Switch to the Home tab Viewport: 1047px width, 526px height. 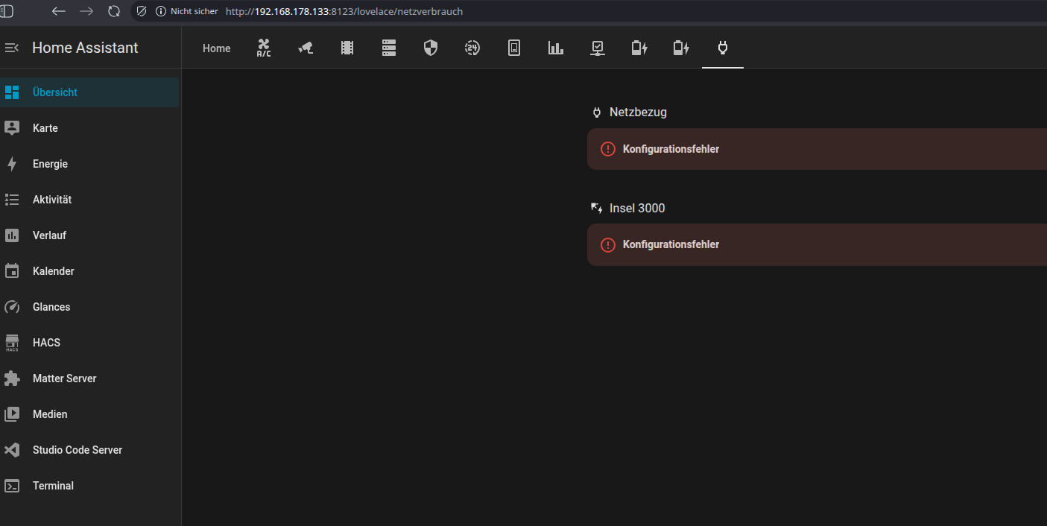click(x=217, y=48)
